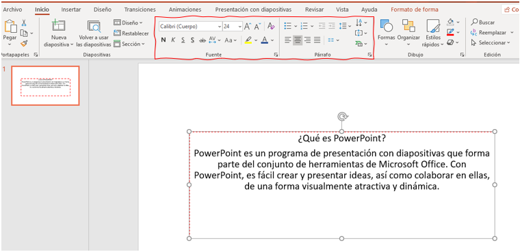Expand the numbered list dropdown arrow
This screenshot has height=252, width=520.
(x=312, y=26)
